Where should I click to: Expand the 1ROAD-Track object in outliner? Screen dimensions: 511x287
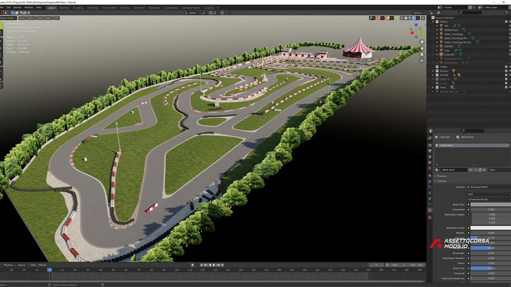click(437, 30)
